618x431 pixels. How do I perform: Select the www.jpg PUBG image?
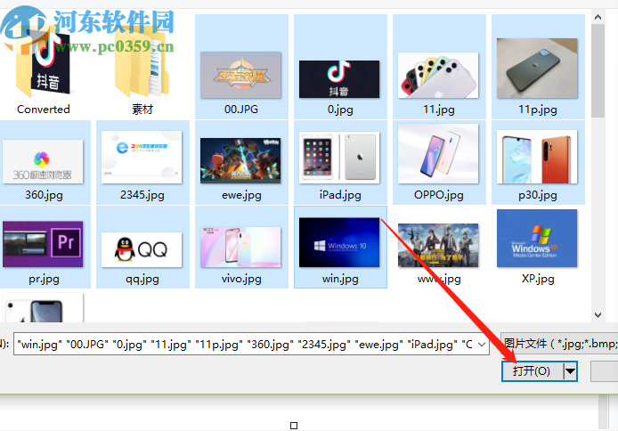tap(439, 247)
